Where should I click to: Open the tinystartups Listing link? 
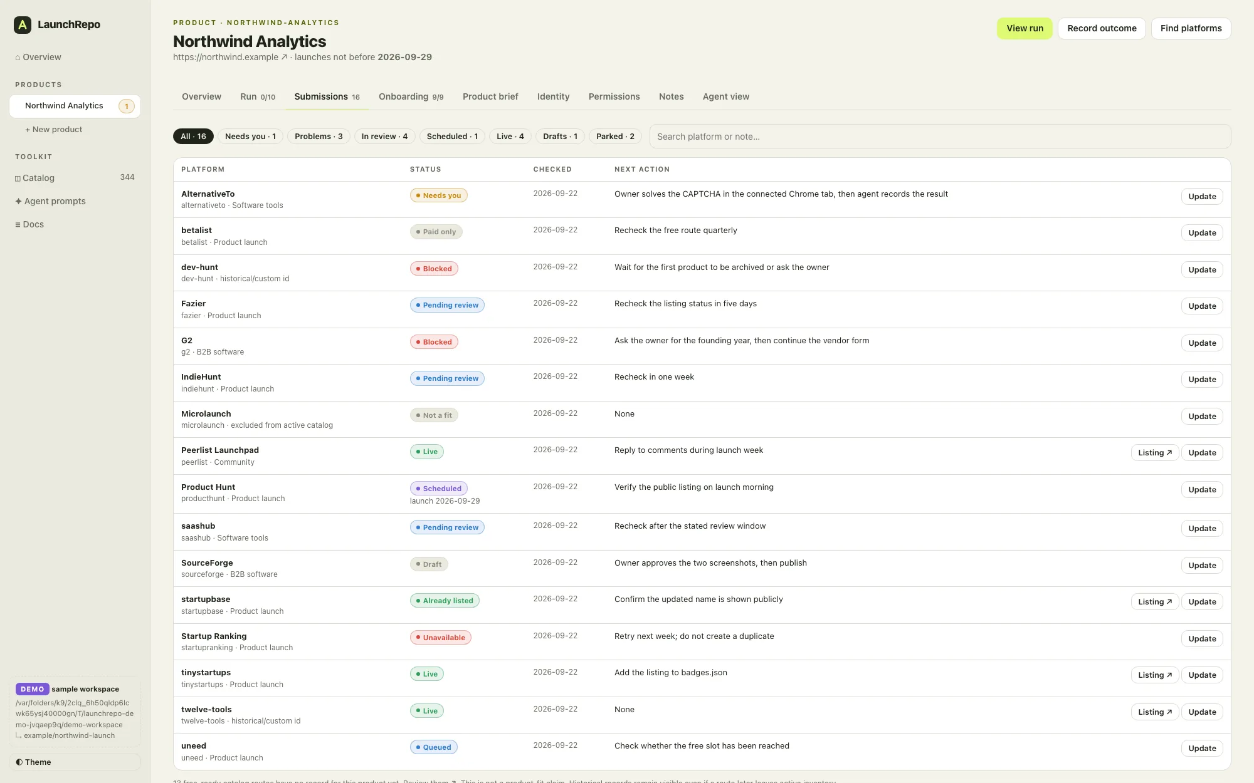tap(1155, 675)
